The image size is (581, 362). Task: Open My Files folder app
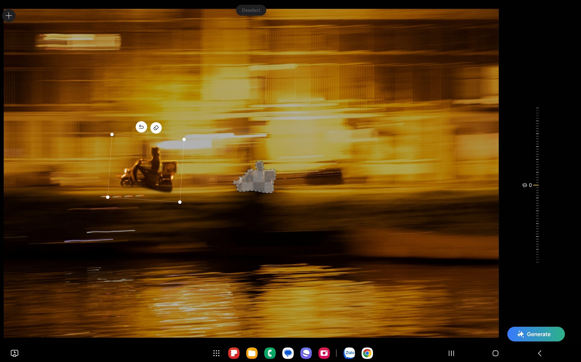click(252, 353)
